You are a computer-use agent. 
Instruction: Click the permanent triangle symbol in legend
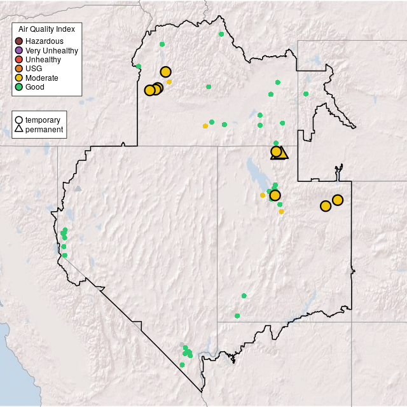pyautogui.click(x=19, y=129)
